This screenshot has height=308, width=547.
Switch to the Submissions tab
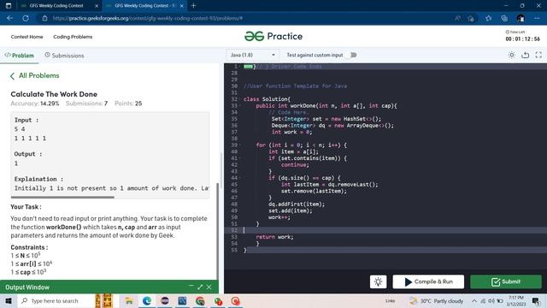pos(64,55)
